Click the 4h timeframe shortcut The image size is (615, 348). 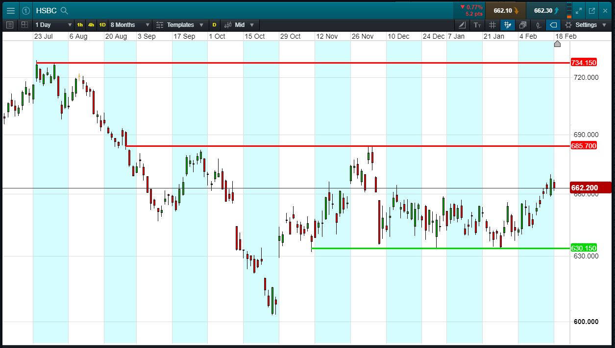pyautogui.click(x=91, y=25)
